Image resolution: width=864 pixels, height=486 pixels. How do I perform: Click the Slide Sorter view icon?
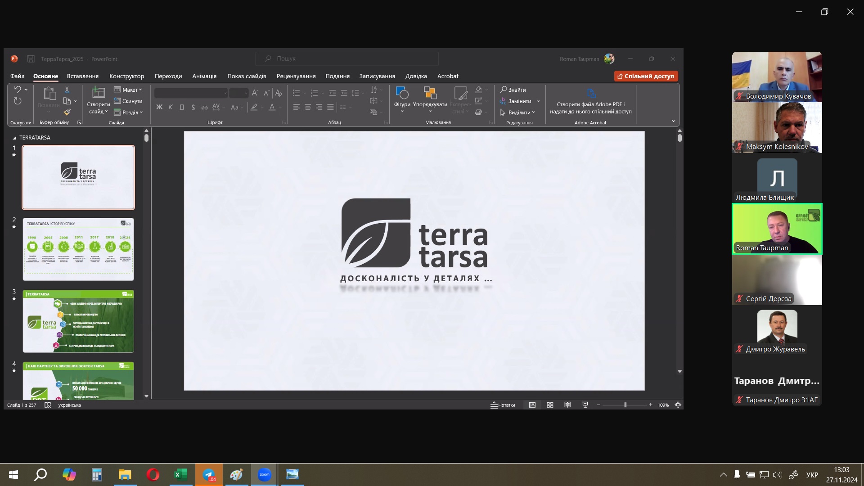pyautogui.click(x=550, y=405)
